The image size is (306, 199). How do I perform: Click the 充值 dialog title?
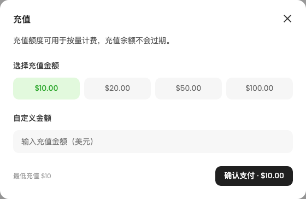tap(22, 19)
